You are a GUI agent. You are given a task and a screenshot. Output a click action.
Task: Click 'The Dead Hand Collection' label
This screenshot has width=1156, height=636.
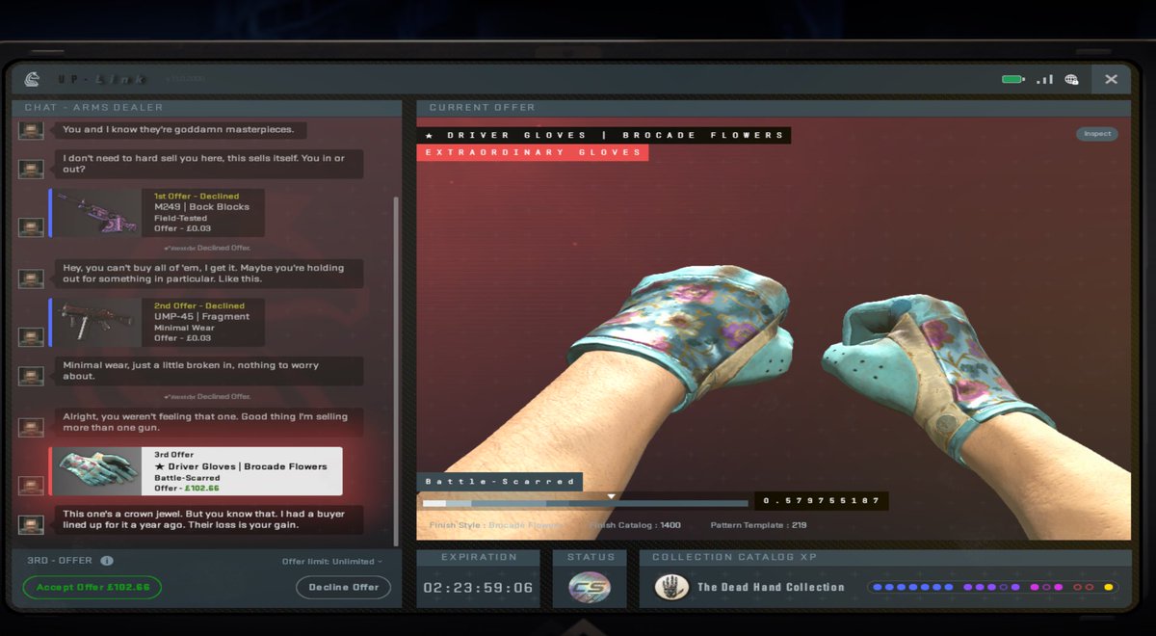tap(771, 587)
